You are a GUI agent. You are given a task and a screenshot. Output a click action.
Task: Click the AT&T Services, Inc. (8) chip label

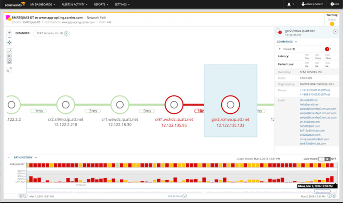(50, 33)
